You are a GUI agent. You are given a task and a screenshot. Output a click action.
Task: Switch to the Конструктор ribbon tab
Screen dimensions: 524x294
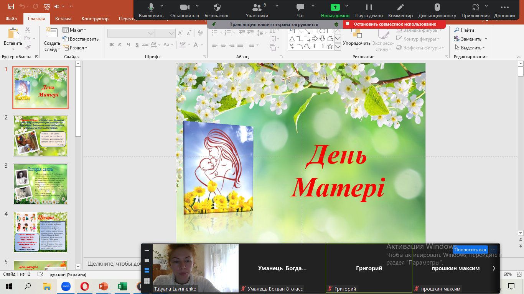pos(95,18)
